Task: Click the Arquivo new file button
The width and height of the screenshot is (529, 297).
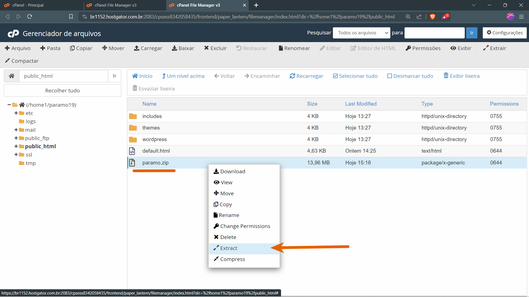Action: pos(18,48)
